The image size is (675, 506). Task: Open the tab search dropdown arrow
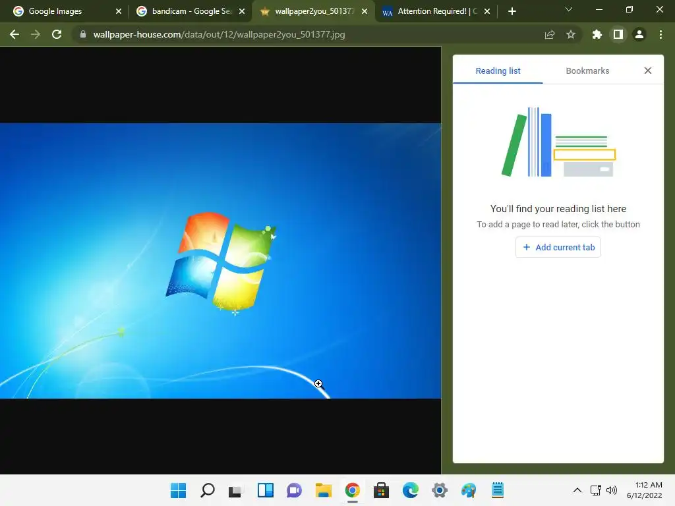569,9
